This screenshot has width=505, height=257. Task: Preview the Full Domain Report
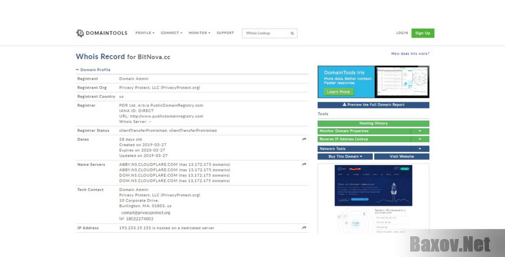373,105
